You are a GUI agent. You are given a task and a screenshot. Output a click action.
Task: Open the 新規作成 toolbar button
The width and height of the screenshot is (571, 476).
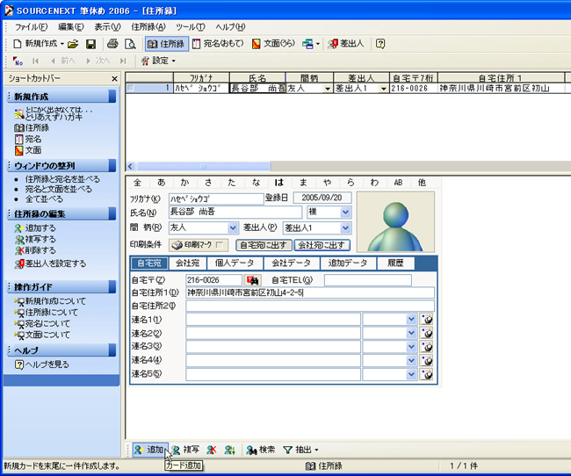click(x=35, y=44)
